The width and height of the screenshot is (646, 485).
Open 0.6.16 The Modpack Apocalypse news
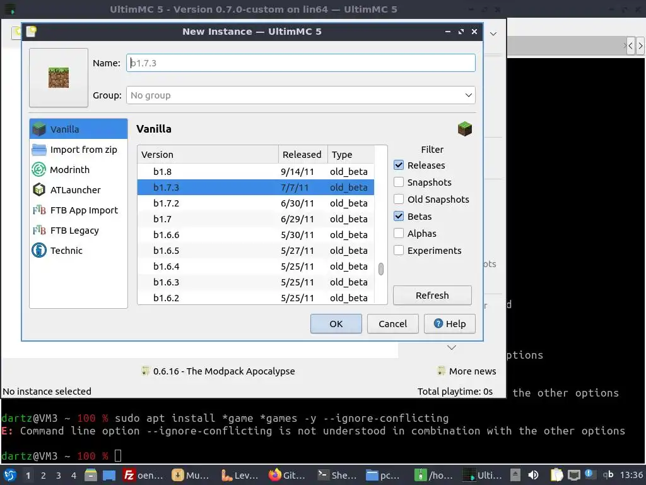218,371
